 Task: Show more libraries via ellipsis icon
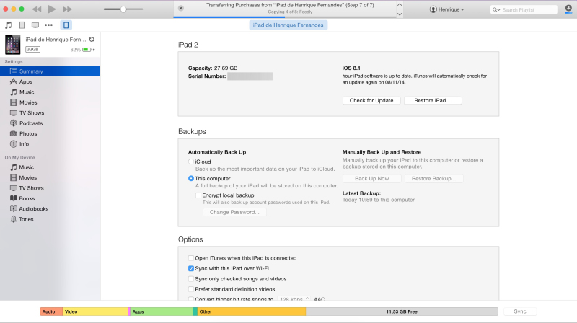[48, 25]
